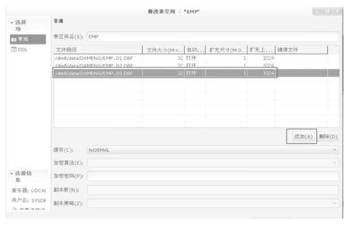Close the 修改表空间 window
The height and width of the screenshot is (225, 357).
point(337,11)
